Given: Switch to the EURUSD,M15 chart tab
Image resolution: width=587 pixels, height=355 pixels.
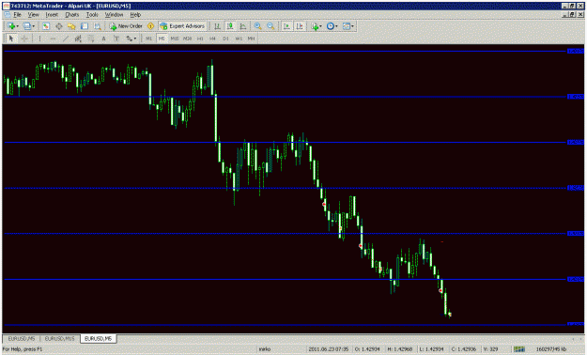Looking at the screenshot, I should coord(59,338).
